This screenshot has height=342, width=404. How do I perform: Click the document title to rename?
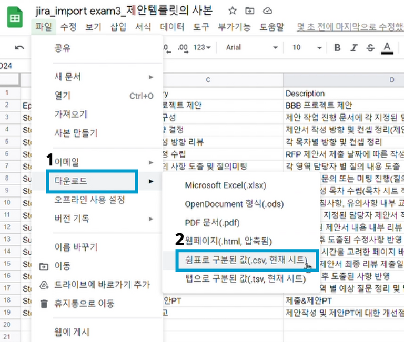(124, 11)
